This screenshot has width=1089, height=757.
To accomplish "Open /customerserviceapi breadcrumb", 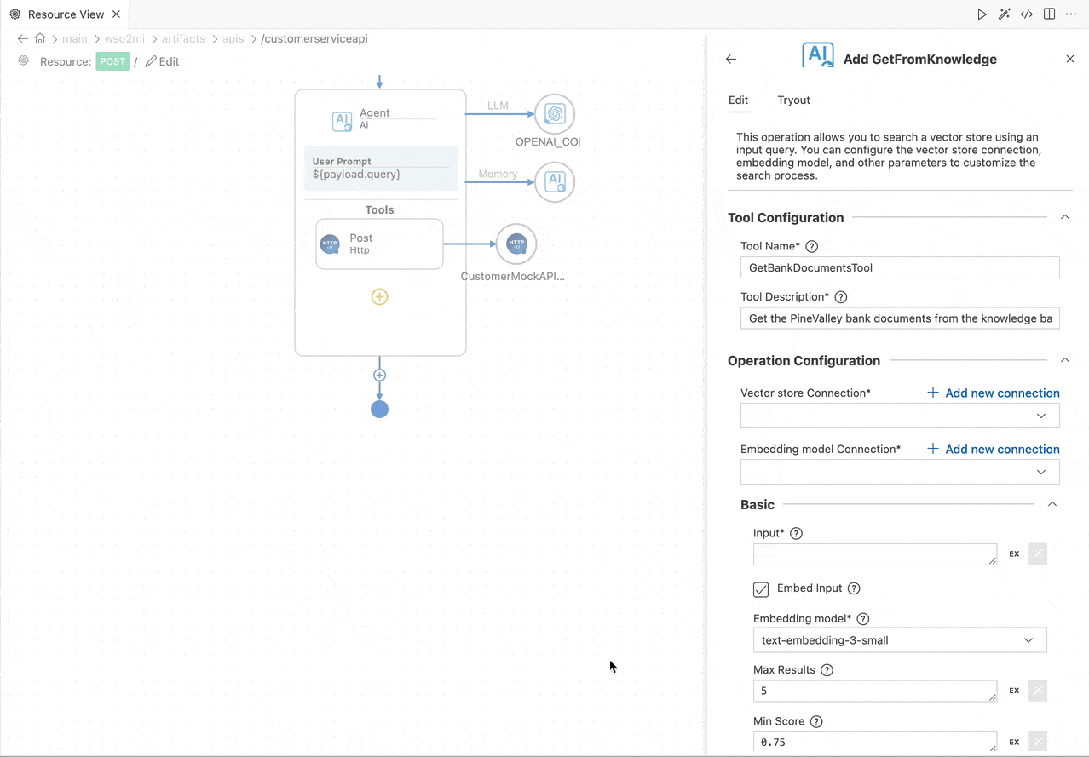I will click(314, 38).
